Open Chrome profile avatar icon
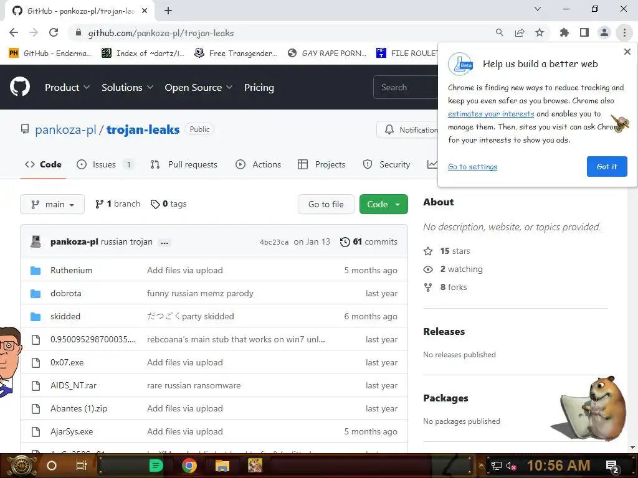Image resolution: width=638 pixels, height=478 pixels. pos(604,32)
